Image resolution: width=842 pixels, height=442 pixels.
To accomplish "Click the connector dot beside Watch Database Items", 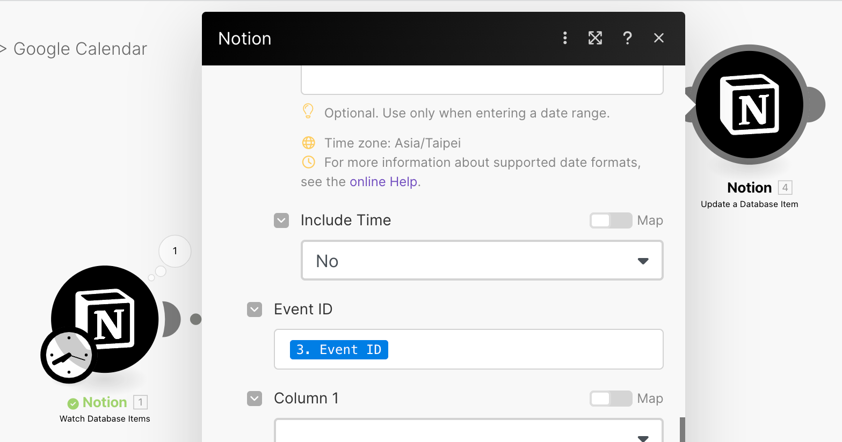I will (x=196, y=320).
